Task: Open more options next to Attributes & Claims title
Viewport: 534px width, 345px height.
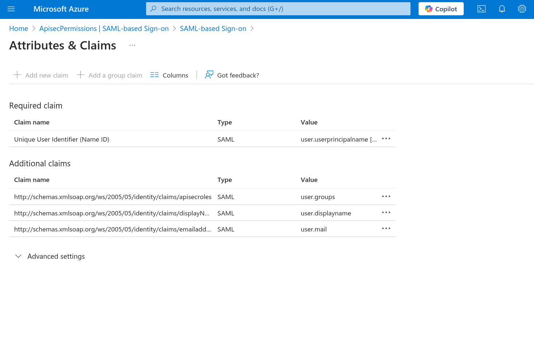Action: 132,45
